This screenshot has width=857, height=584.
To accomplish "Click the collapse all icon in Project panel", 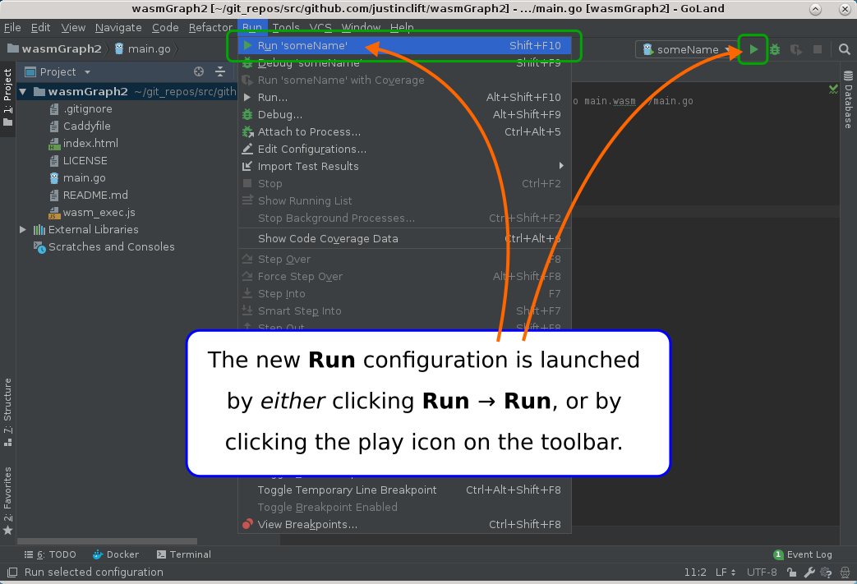I will [x=220, y=71].
